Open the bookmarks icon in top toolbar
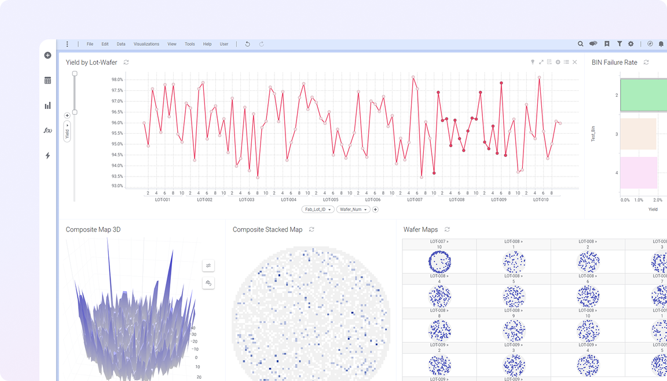 (x=607, y=44)
